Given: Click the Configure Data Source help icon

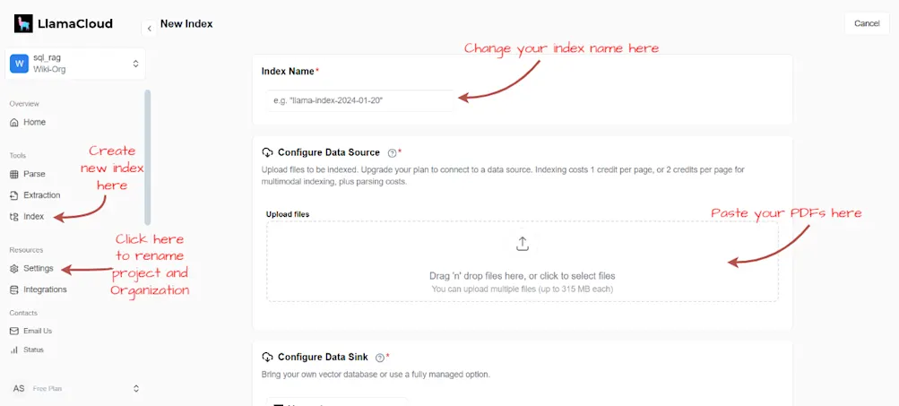Looking at the screenshot, I should (393, 153).
